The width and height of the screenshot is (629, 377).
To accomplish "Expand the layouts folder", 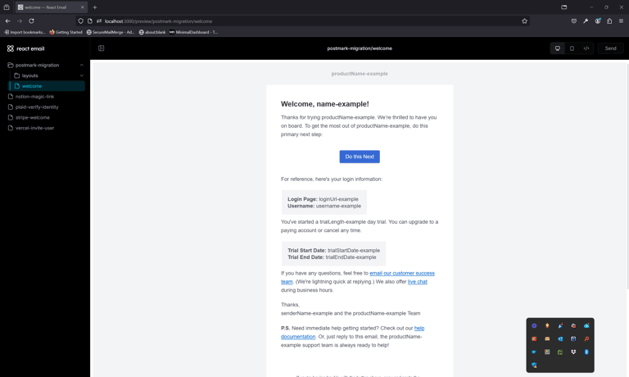I will 81,75.
